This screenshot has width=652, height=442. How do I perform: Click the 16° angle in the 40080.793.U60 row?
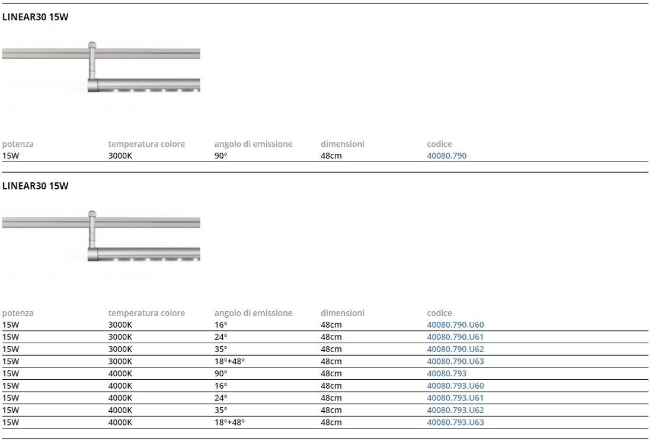[x=220, y=386]
